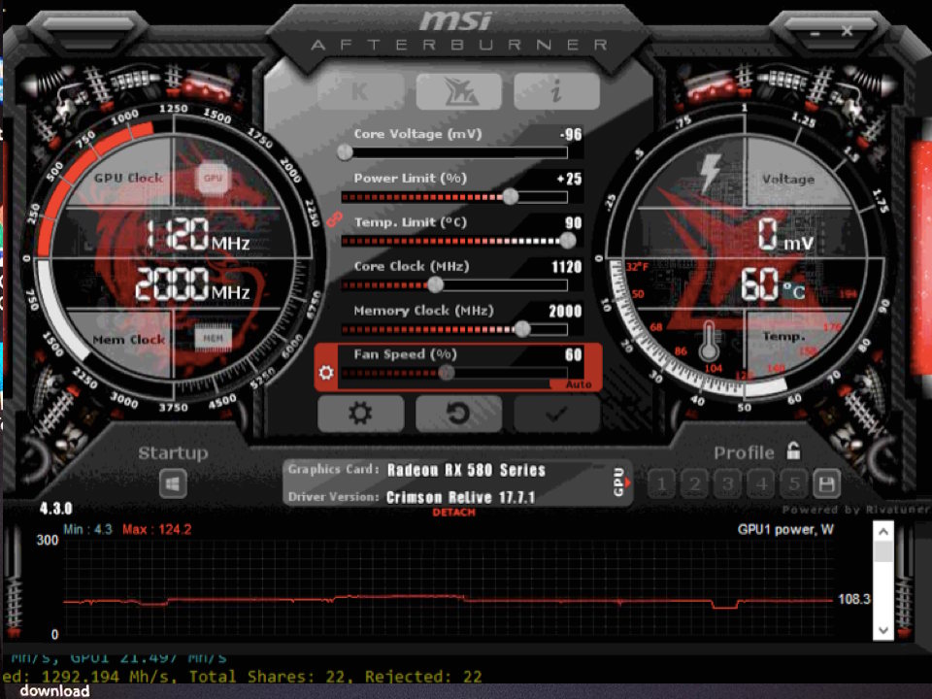Screen dimensions: 932x699
Task: Click the Memory Clock value 2000
Action: 565,311
